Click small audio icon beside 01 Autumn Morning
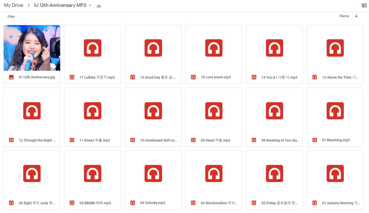This screenshot has width=369, height=213. point(315,203)
